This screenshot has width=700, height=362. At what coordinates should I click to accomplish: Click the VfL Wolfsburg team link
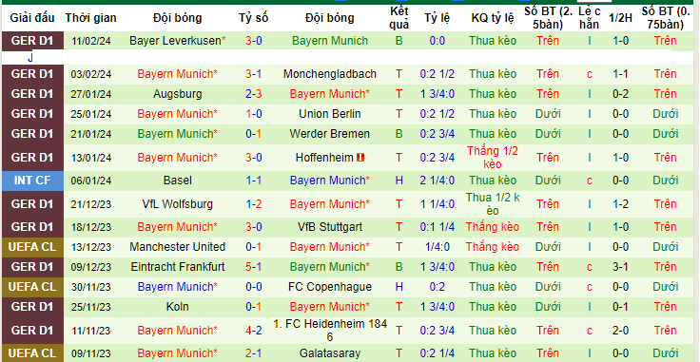(x=178, y=204)
